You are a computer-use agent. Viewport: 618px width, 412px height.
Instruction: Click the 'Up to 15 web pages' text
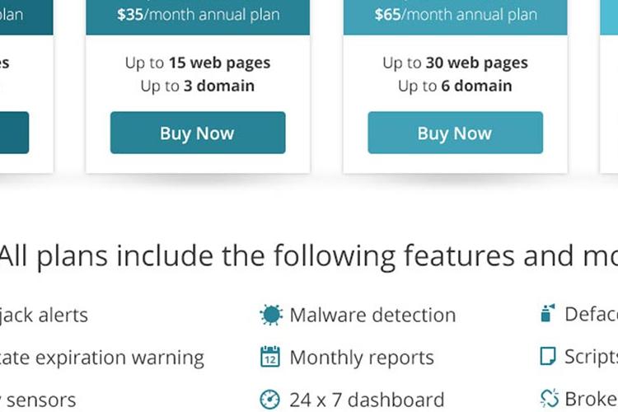click(198, 63)
